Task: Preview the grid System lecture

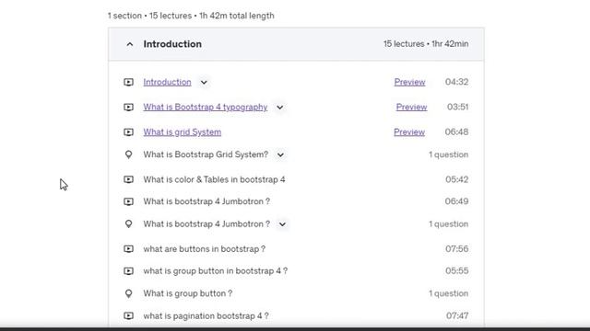Action: click(409, 132)
